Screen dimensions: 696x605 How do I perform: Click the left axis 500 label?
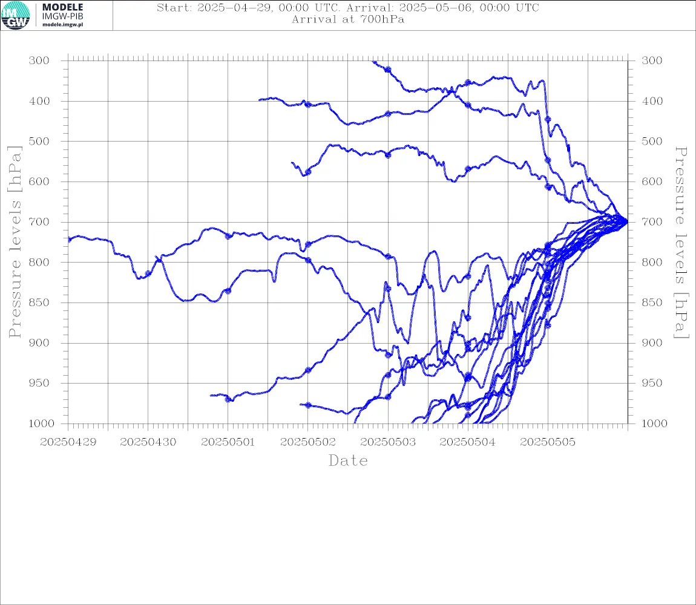coord(39,141)
